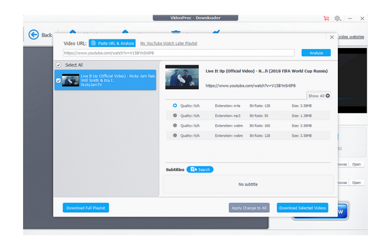Click the clipboard icon in Paste URL button
This screenshot has width=391, height=250.
pyautogui.click(x=93, y=43)
